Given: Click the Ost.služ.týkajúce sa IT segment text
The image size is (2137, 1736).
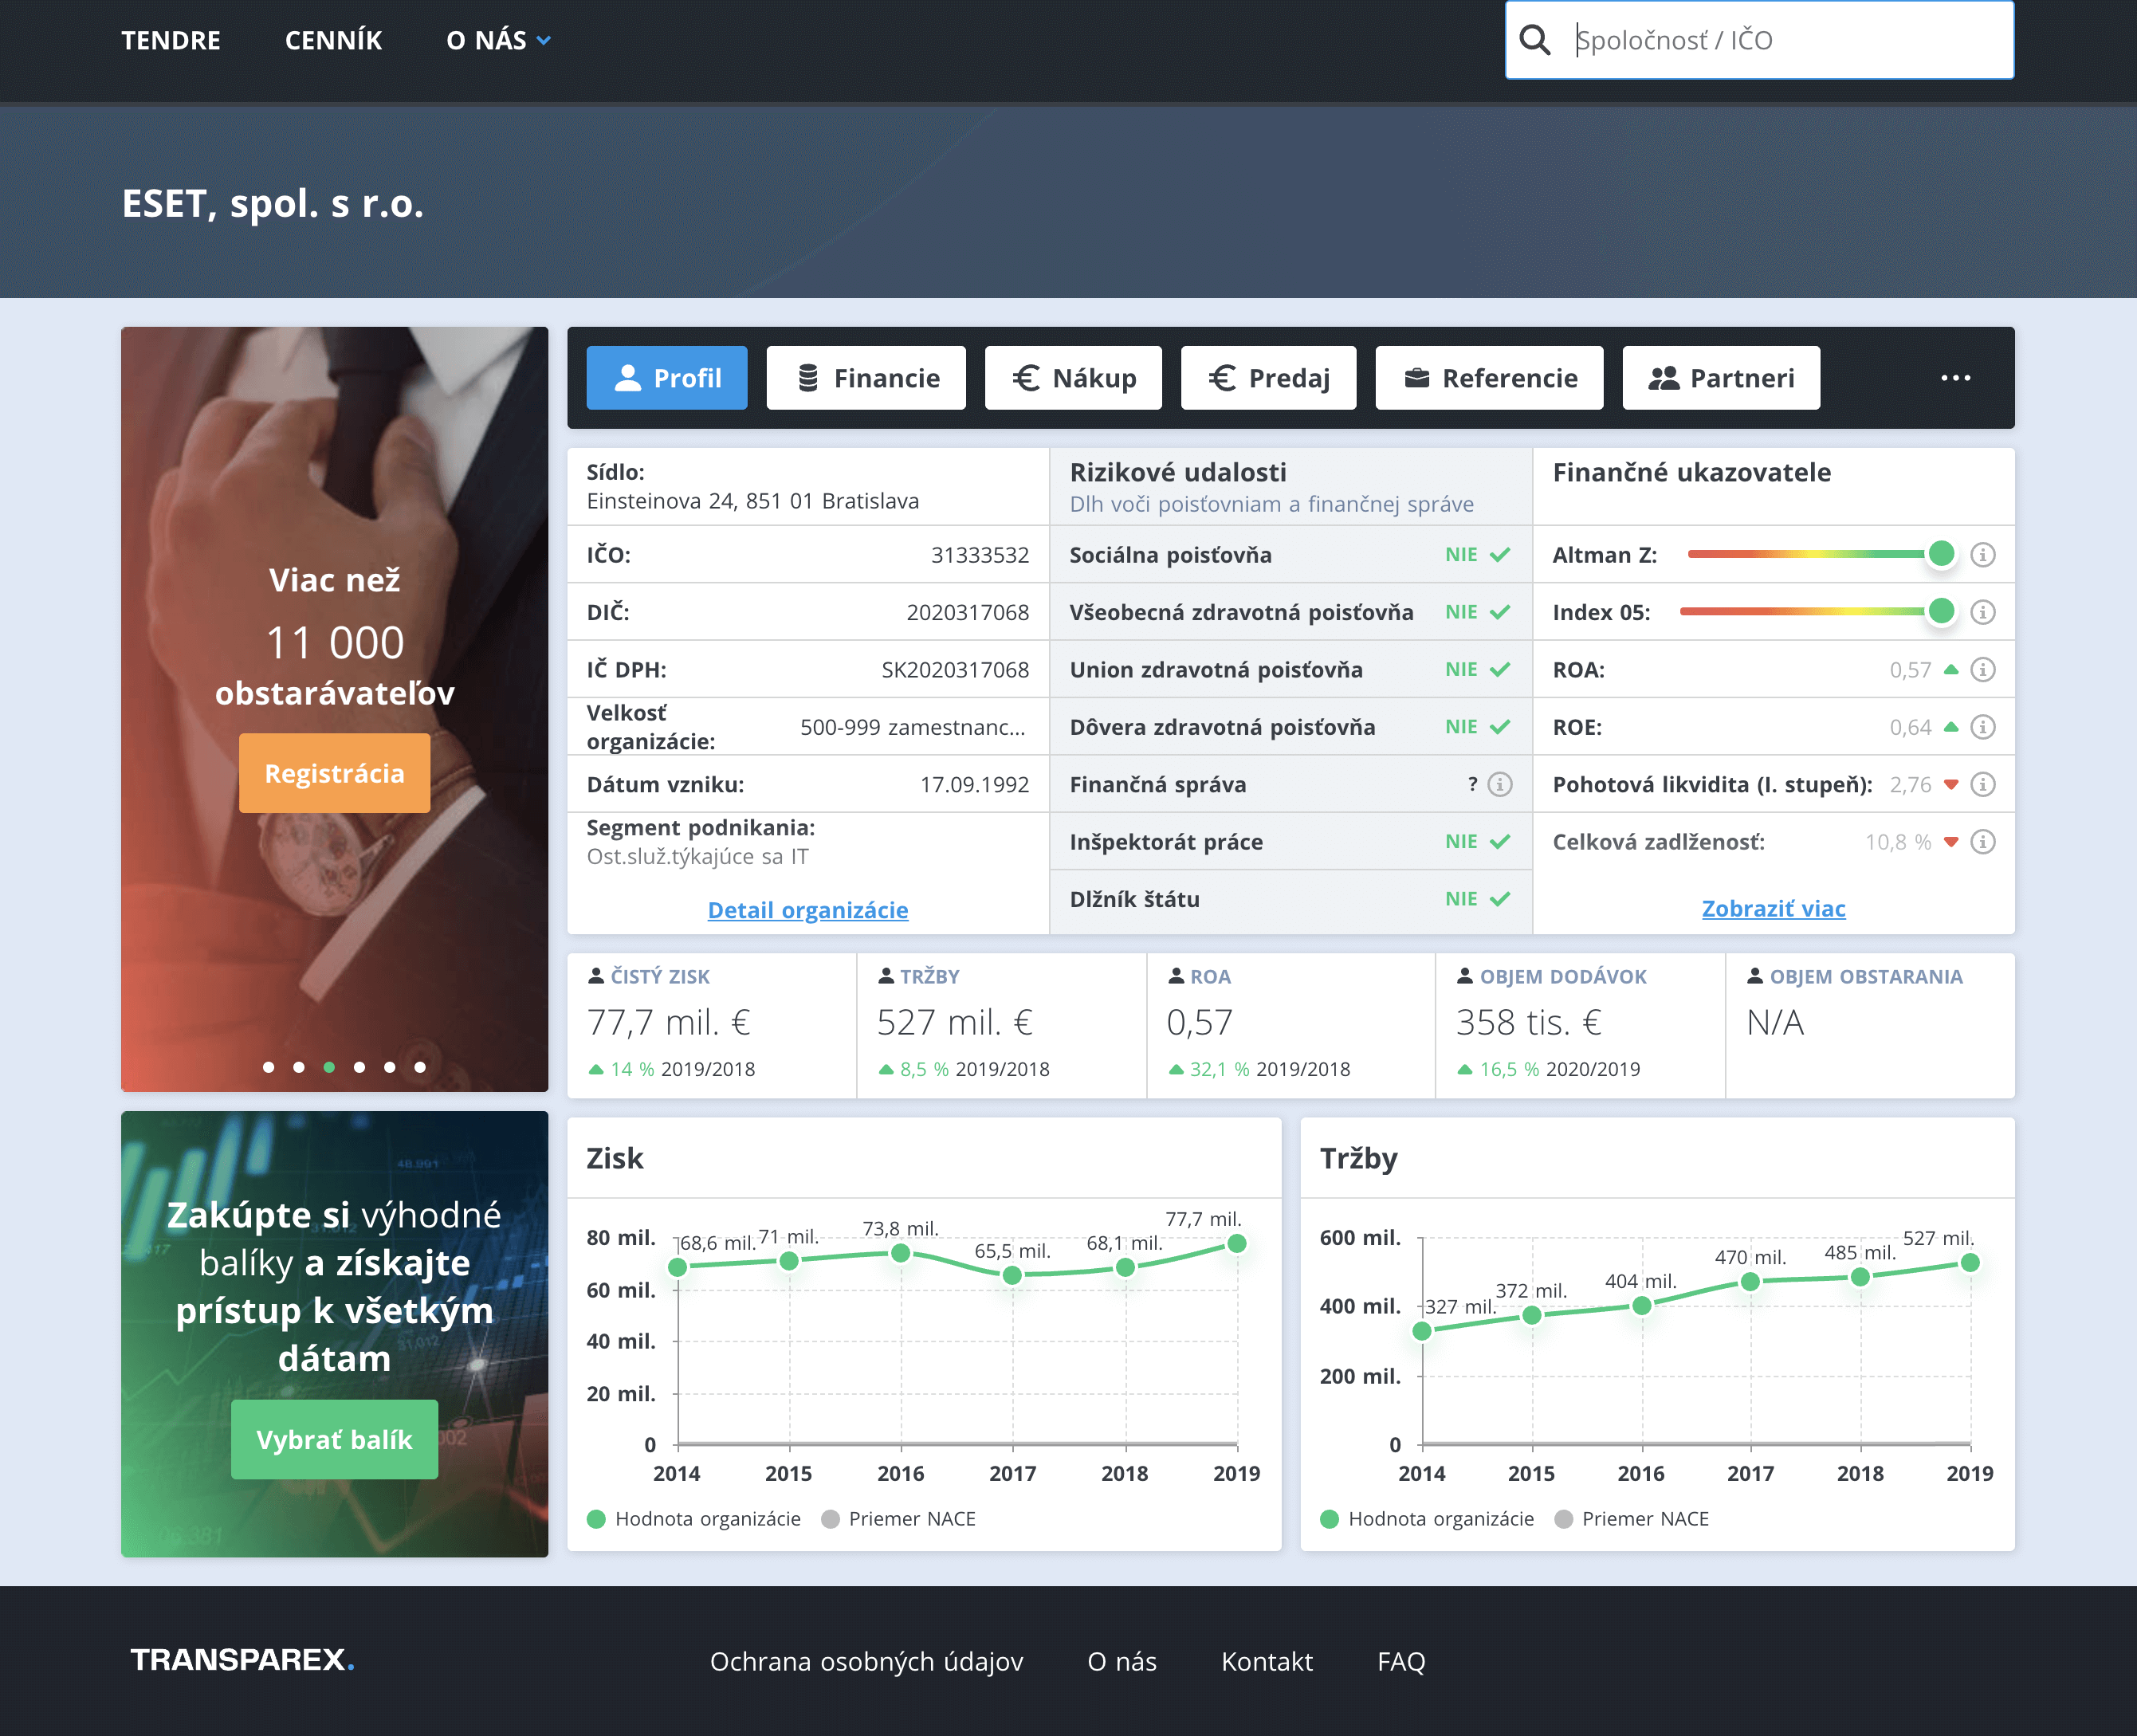Looking at the screenshot, I should (x=697, y=857).
